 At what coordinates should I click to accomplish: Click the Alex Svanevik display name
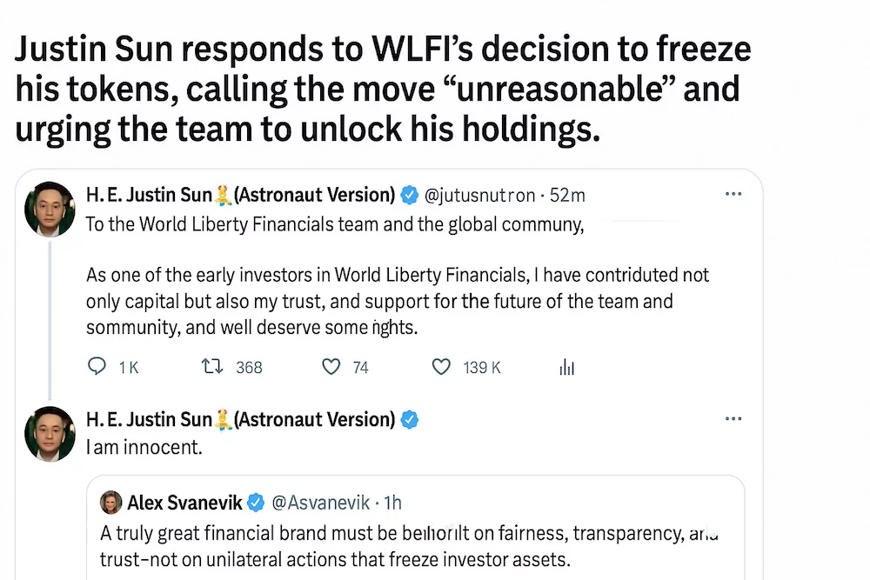point(184,503)
